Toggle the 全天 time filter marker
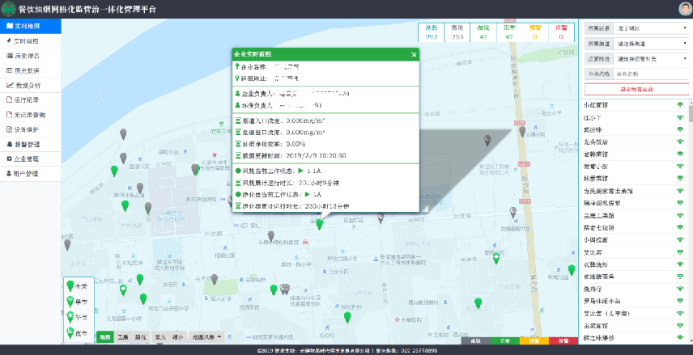The height and width of the screenshot is (355, 693). pyautogui.click(x=75, y=285)
